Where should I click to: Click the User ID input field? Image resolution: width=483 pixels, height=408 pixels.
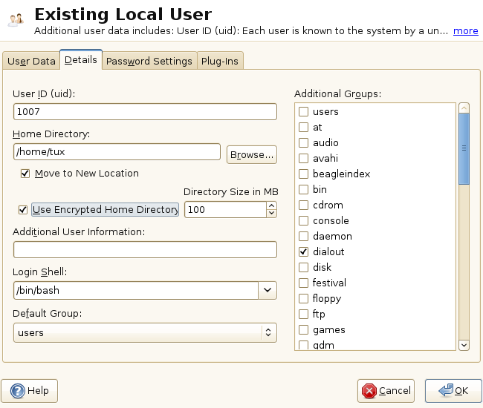tap(145, 111)
